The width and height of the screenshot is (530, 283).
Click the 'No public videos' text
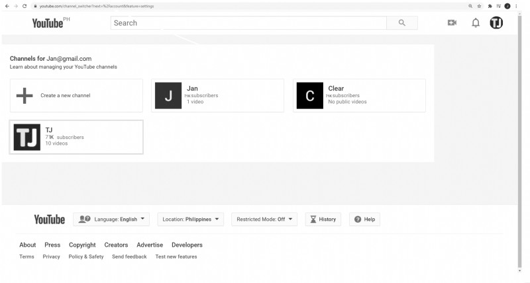coord(347,102)
